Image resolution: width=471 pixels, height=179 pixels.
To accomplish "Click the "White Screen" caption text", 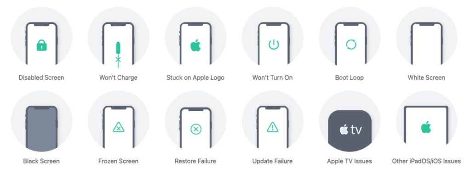I will tap(426, 78).
